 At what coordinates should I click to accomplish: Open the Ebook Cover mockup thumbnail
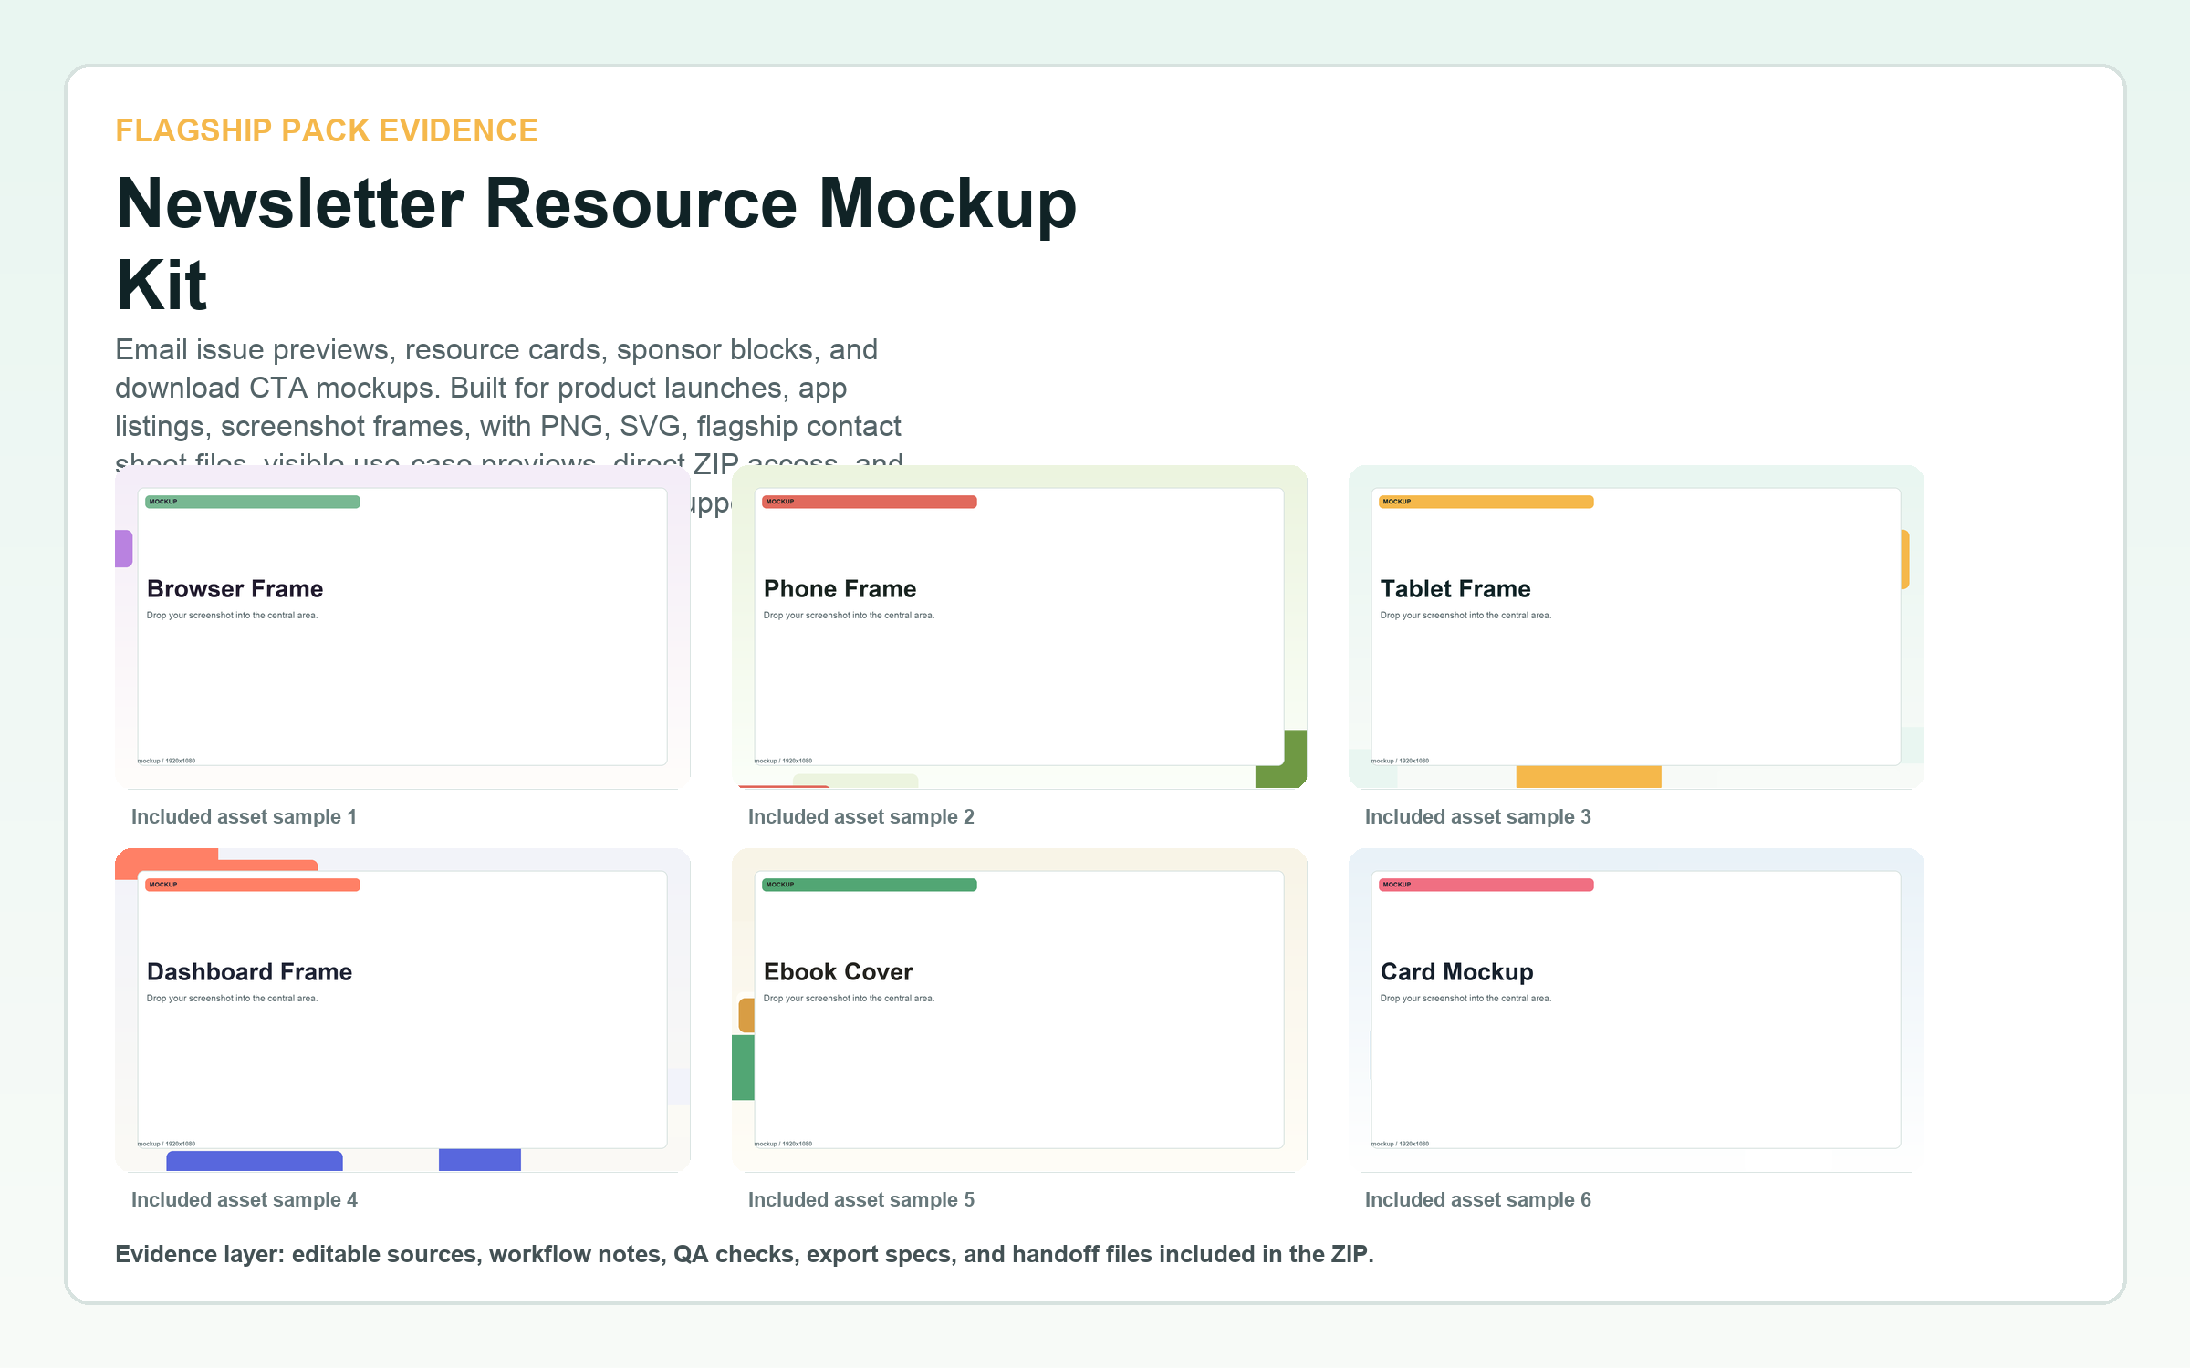[1019, 1010]
